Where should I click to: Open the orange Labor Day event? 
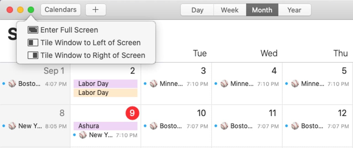pyautogui.click(x=105, y=93)
